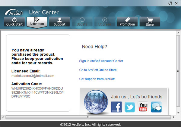The width and height of the screenshot is (181, 127).
Task: Click Get support from ArcSoft link
Action: pos(97,79)
